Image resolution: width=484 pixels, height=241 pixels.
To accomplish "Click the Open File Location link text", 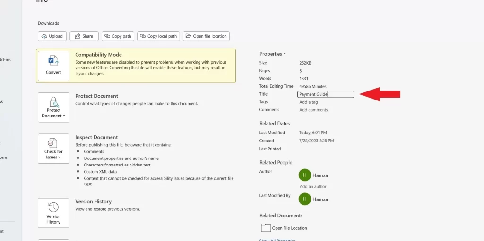I will pos(289,228).
